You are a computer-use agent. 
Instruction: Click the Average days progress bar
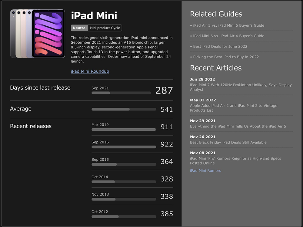tap(124, 109)
